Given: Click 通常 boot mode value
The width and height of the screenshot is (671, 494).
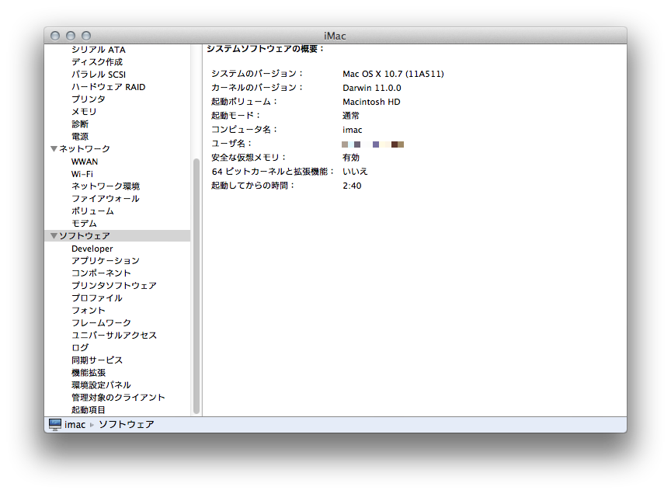Looking at the screenshot, I should 350,116.
